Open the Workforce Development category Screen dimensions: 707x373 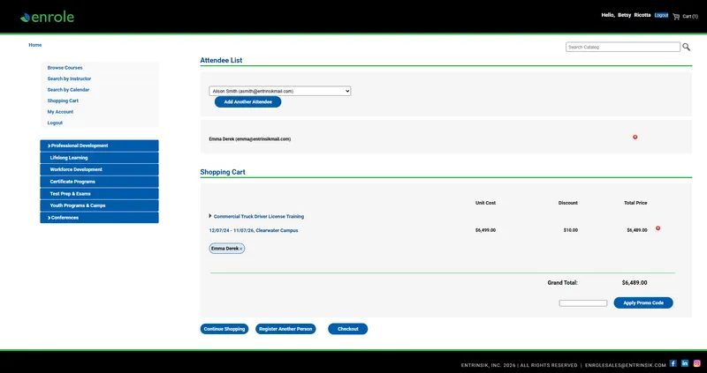pyautogui.click(x=99, y=169)
